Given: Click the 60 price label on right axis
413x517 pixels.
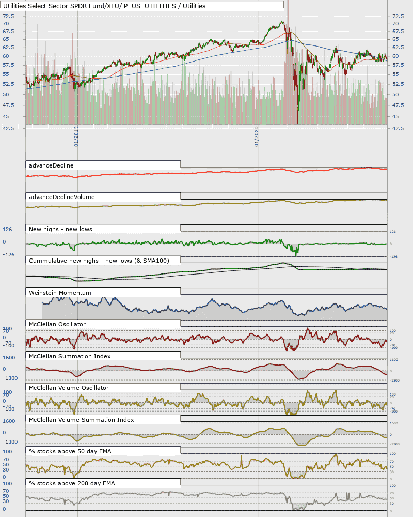Looking at the screenshot, I should (395, 56).
